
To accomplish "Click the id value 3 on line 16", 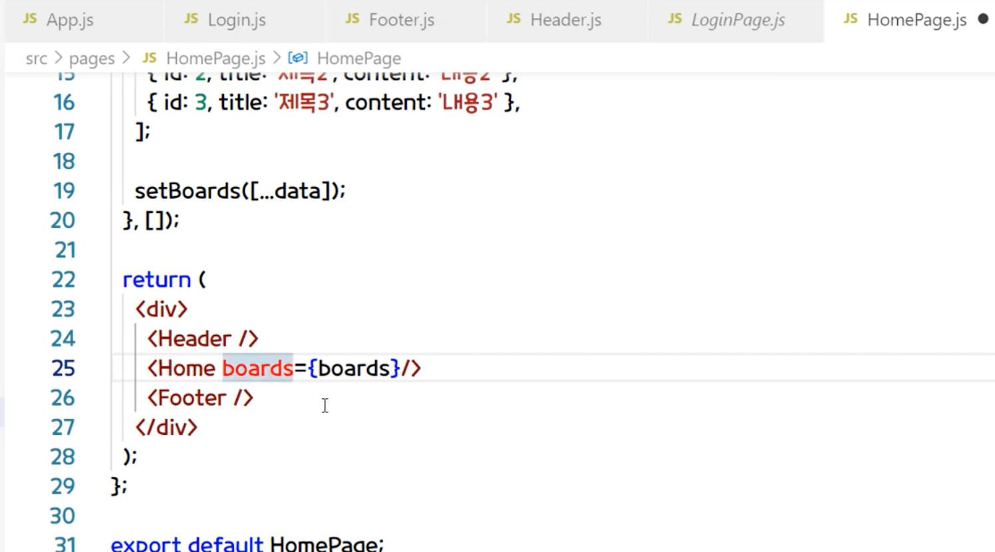I will coord(201,102).
